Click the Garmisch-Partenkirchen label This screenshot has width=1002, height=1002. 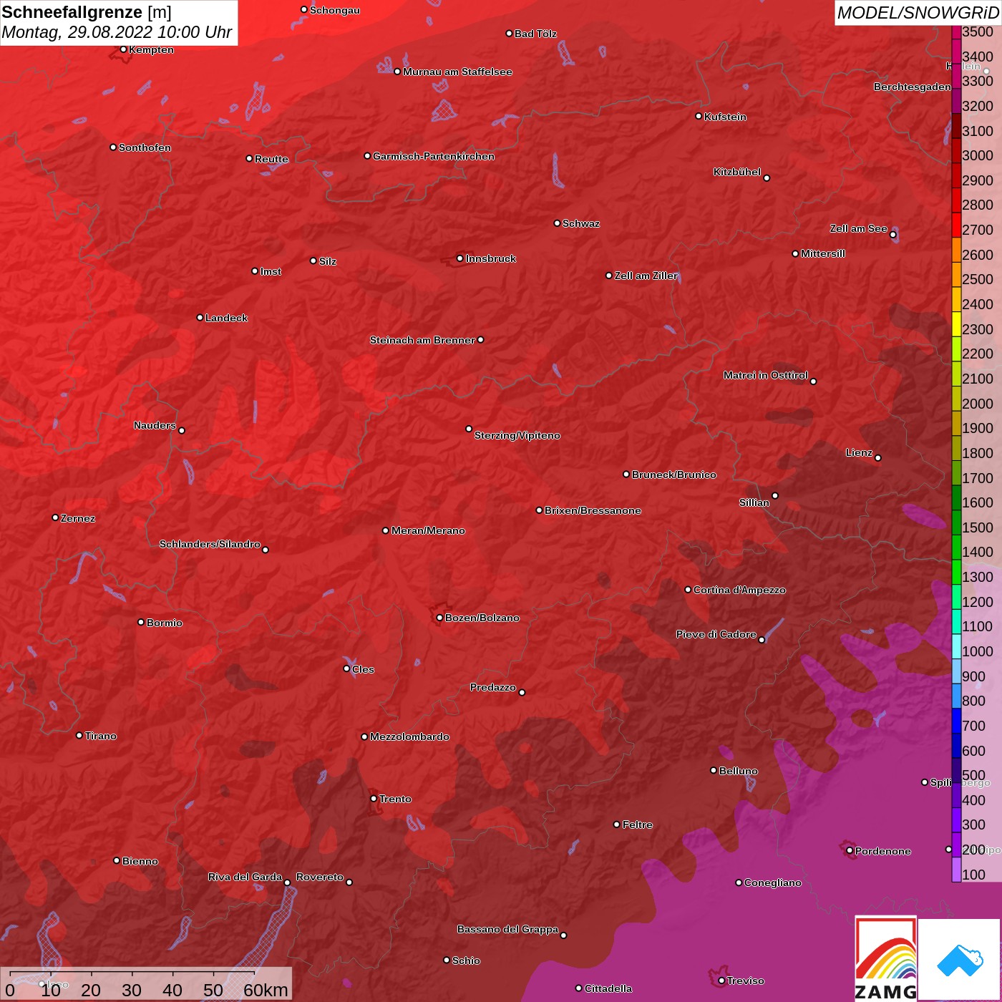pos(434,156)
